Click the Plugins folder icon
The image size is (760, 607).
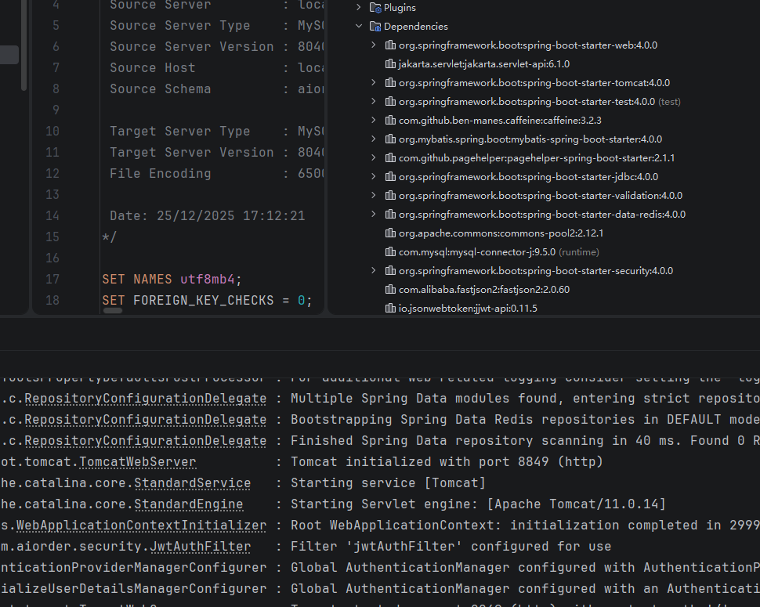375,8
